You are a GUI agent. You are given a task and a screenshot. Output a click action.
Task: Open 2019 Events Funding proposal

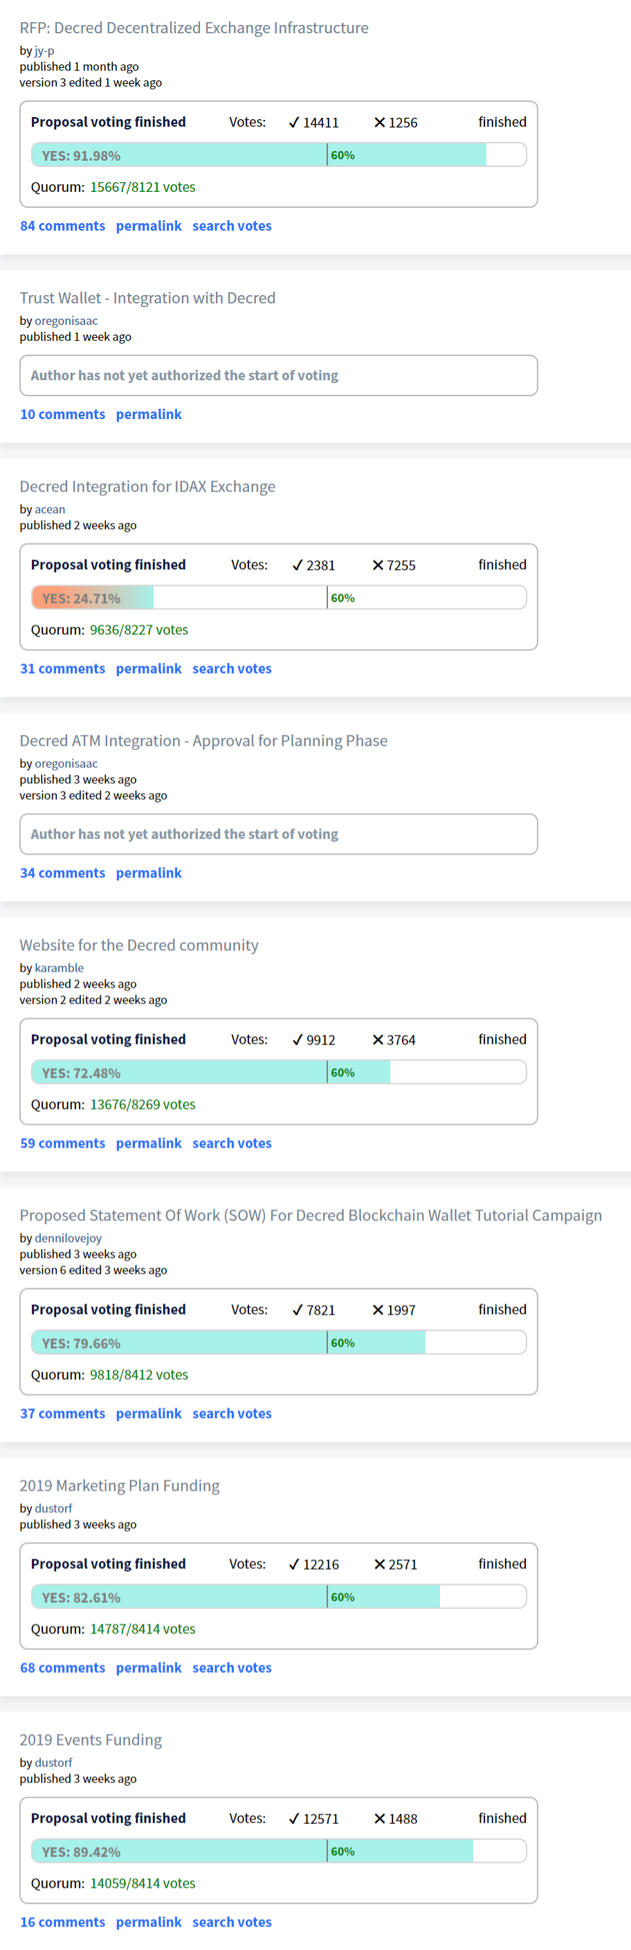91,1740
